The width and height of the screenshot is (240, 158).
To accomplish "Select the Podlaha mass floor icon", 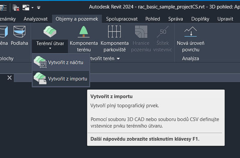I will click(19, 32).
